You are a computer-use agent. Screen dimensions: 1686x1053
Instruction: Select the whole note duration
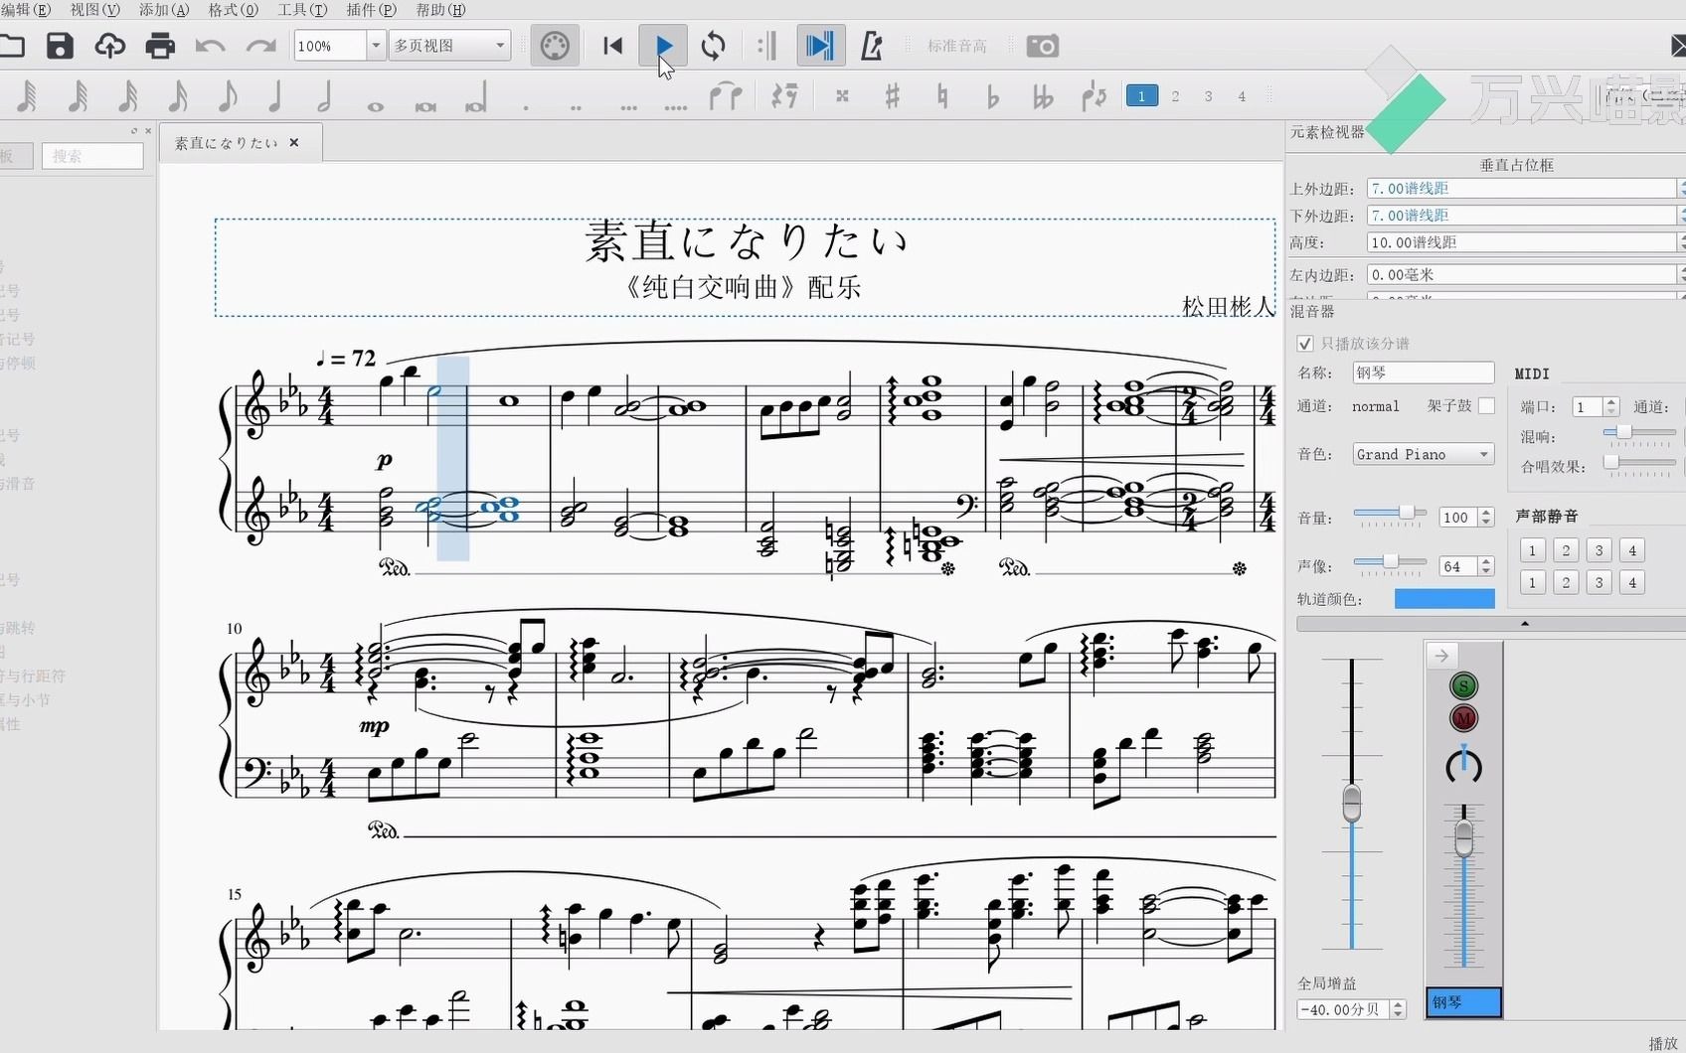375,105
